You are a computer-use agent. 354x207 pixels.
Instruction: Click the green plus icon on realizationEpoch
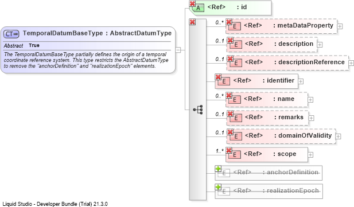[218, 187]
